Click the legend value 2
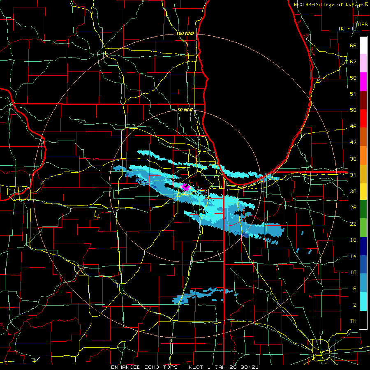Viewport: 370px width, 370px height. point(355,305)
